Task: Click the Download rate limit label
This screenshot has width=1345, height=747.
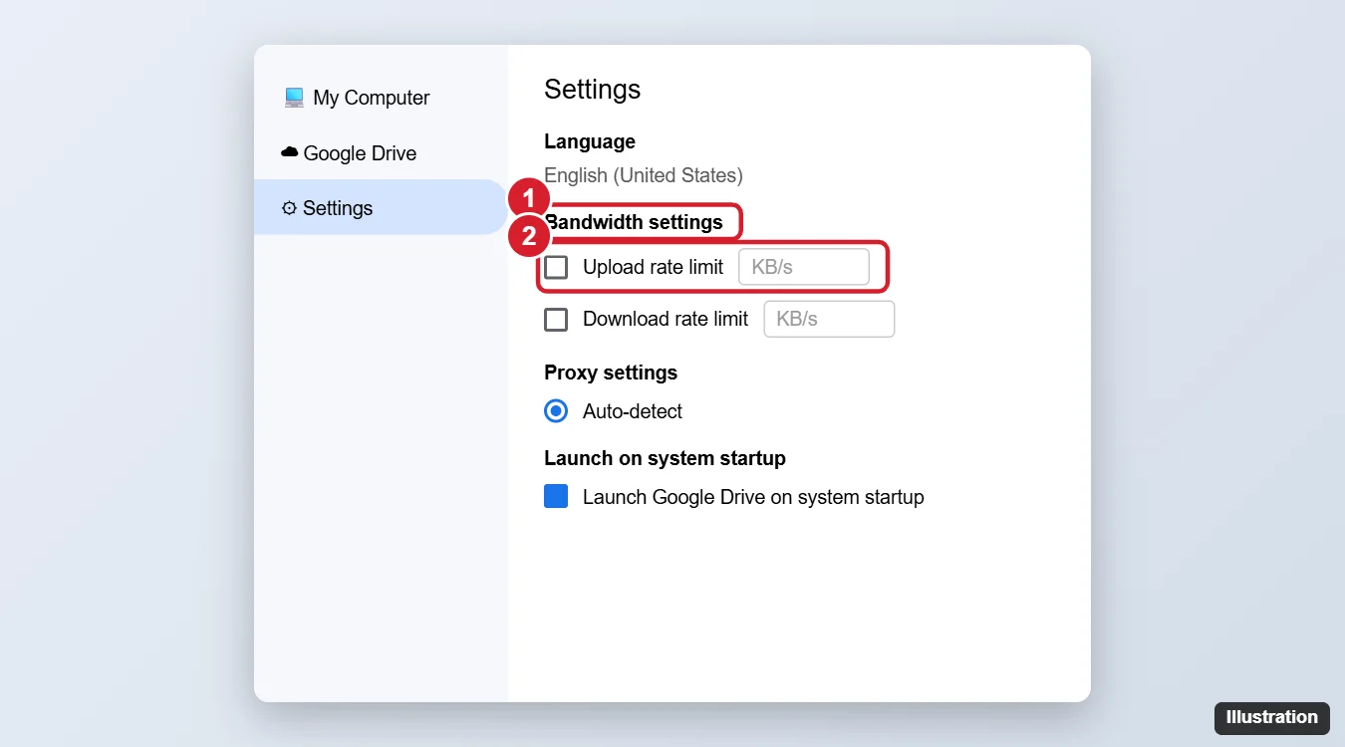Action: pyautogui.click(x=666, y=319)
